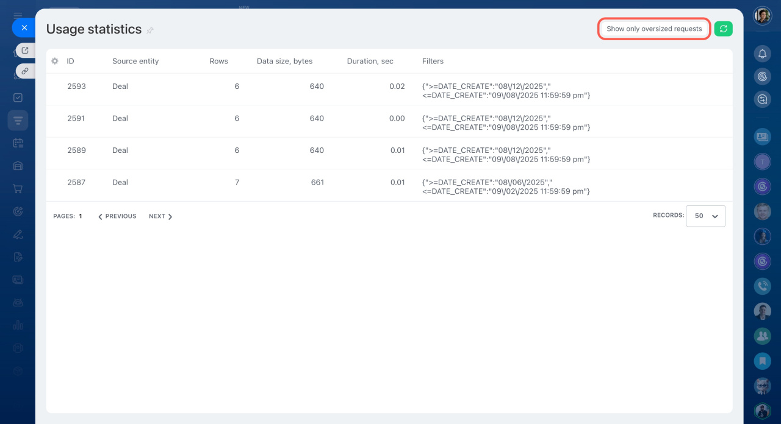
Task: Toggle Show only oversized requests filter
Action: (654, 29)
